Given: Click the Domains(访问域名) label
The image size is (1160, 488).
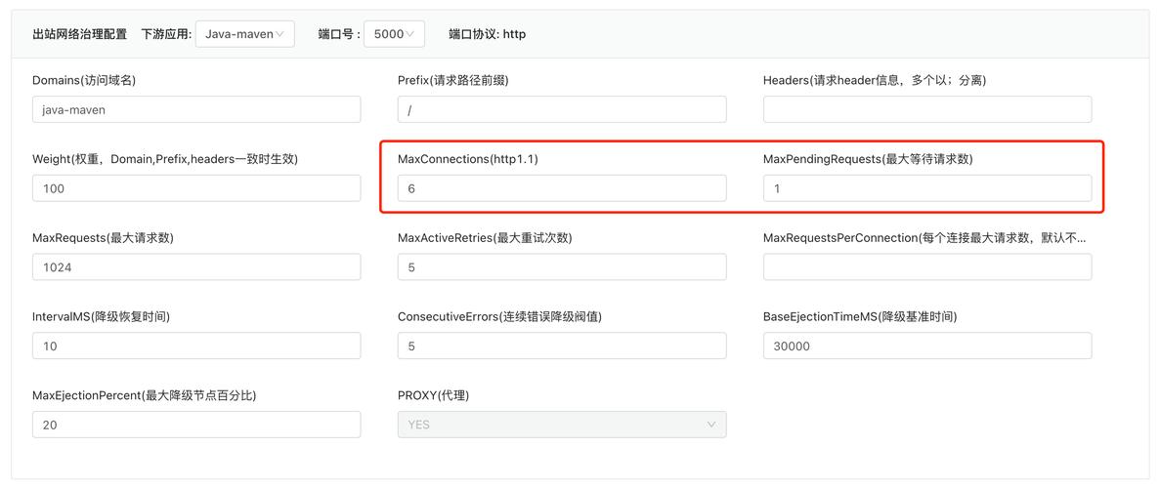Looking at the screenshot, I should (x=84, y=81).
